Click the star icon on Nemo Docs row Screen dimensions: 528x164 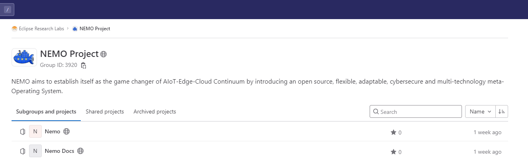pyautogui.click(x=394, y=152)
